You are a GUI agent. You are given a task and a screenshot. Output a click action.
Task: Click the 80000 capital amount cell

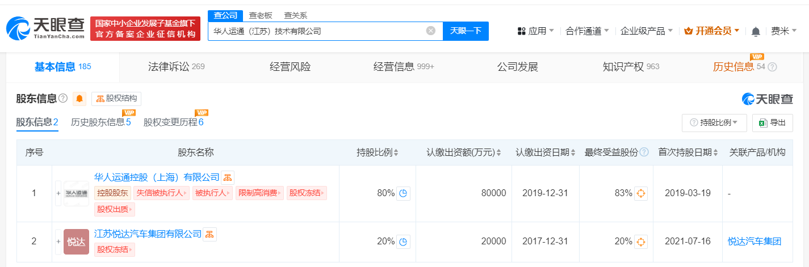click(x=493, y=193)
